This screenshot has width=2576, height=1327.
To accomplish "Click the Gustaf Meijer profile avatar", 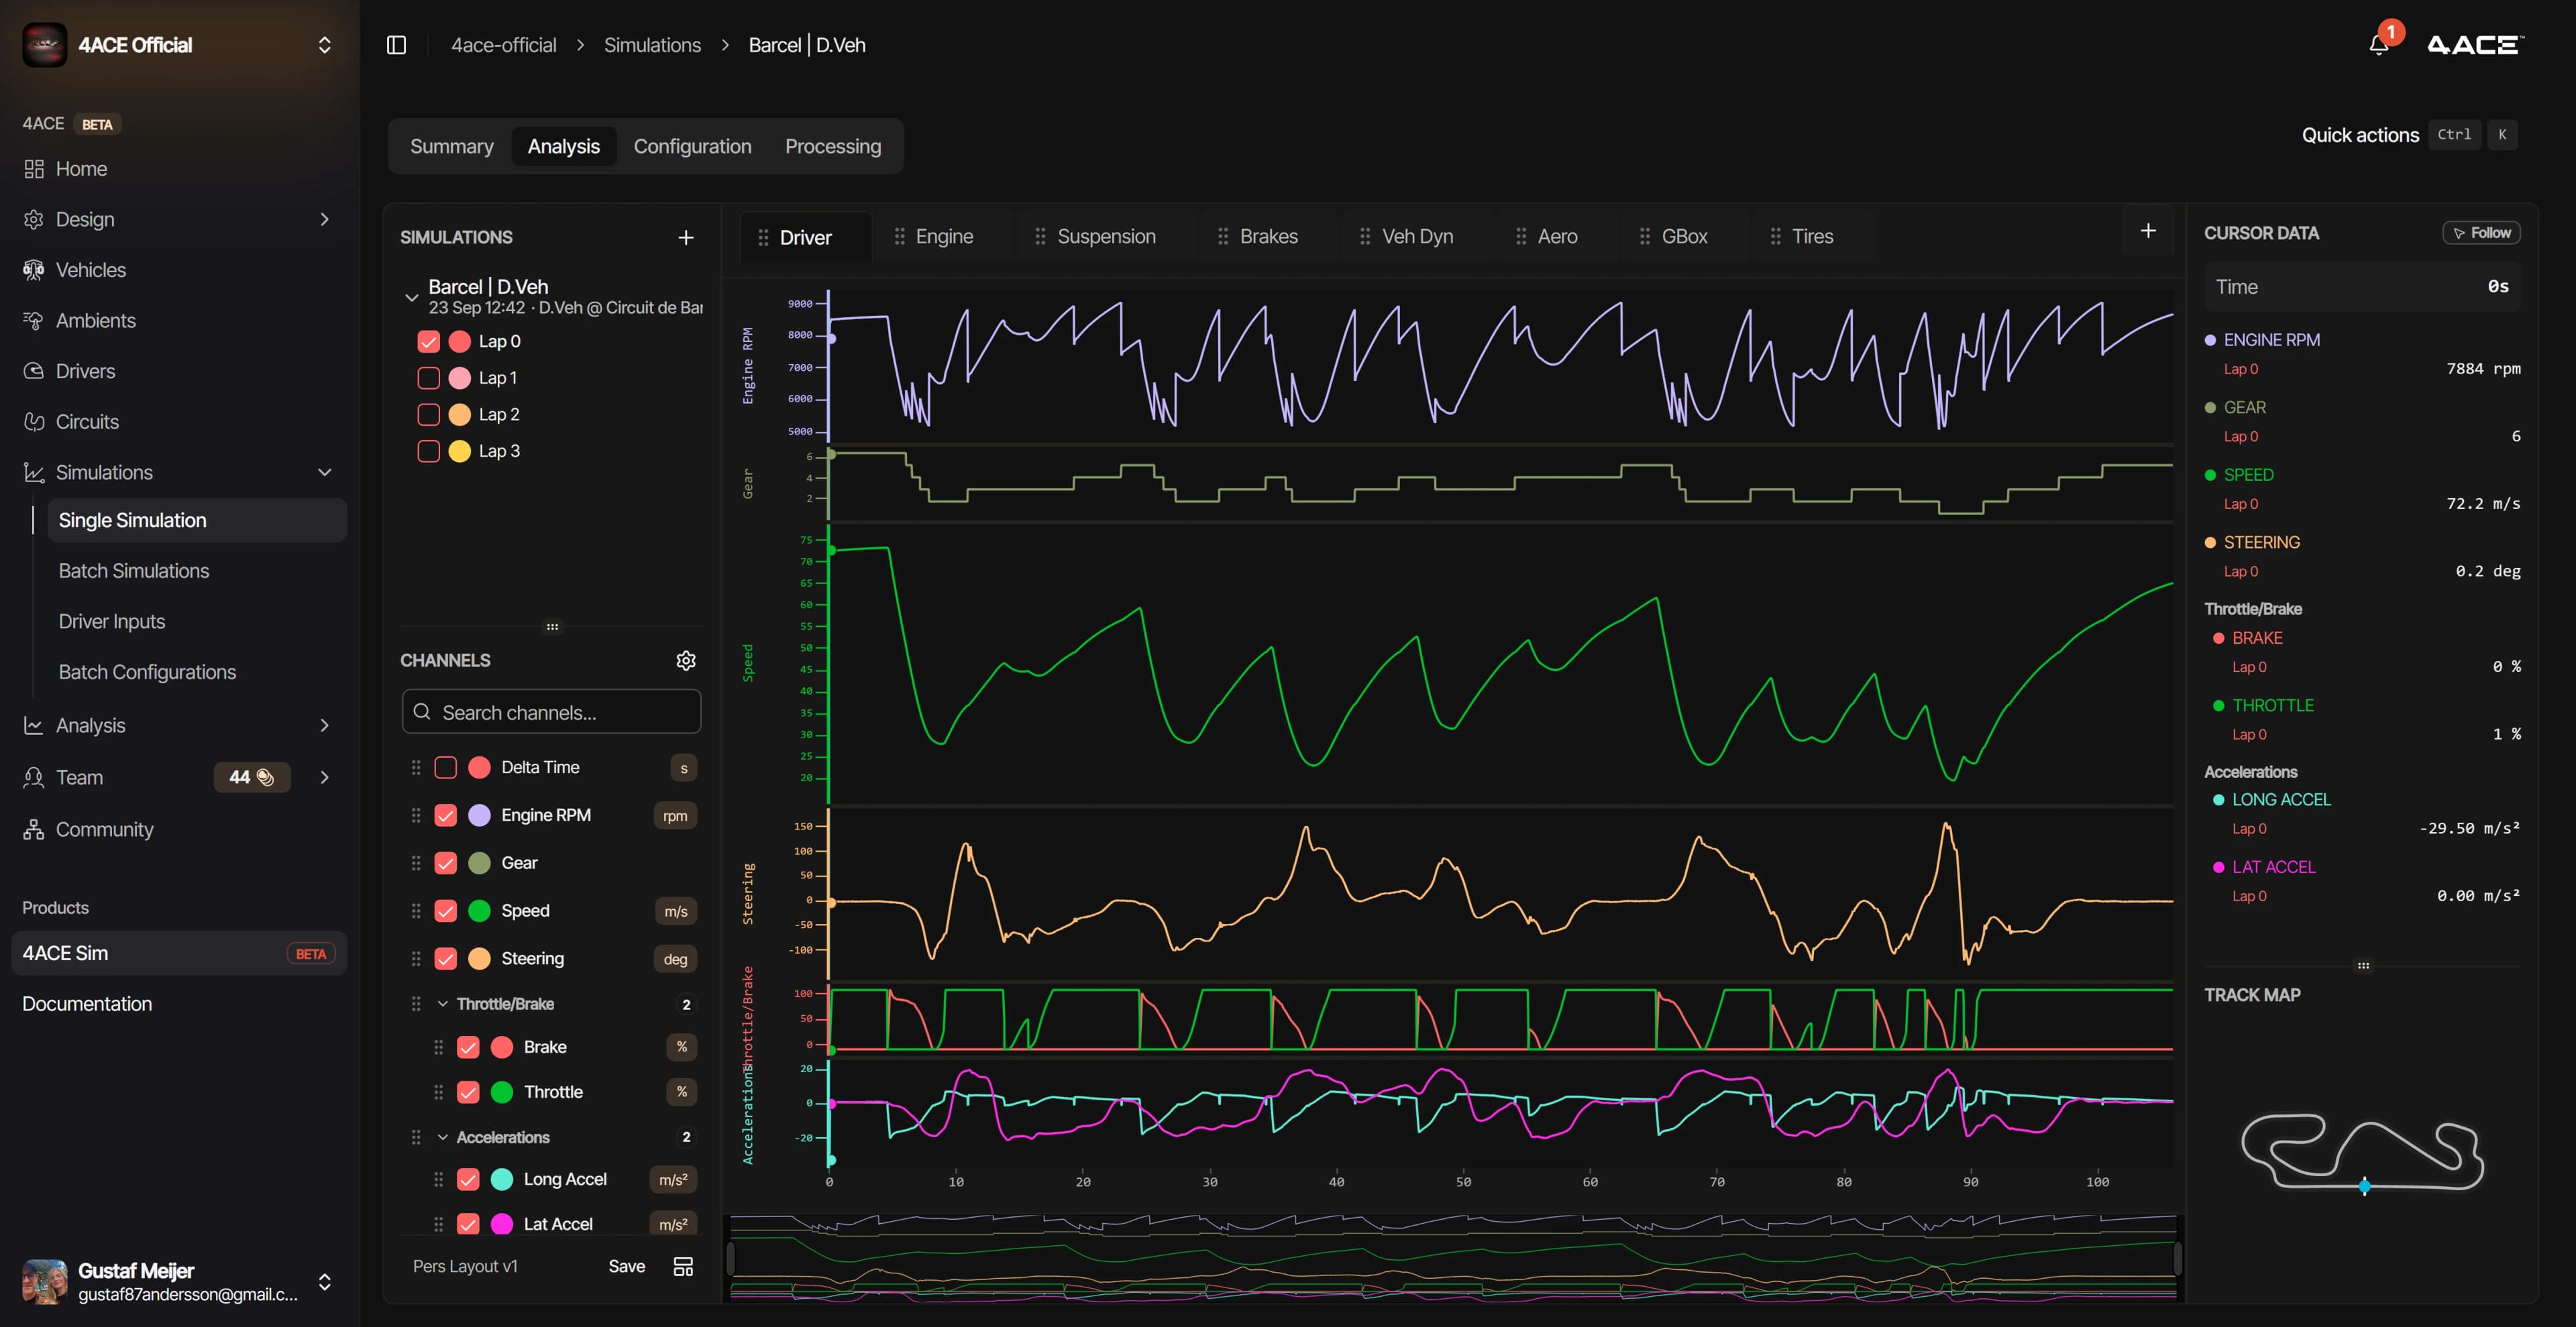I will [x=45, y=1282].
